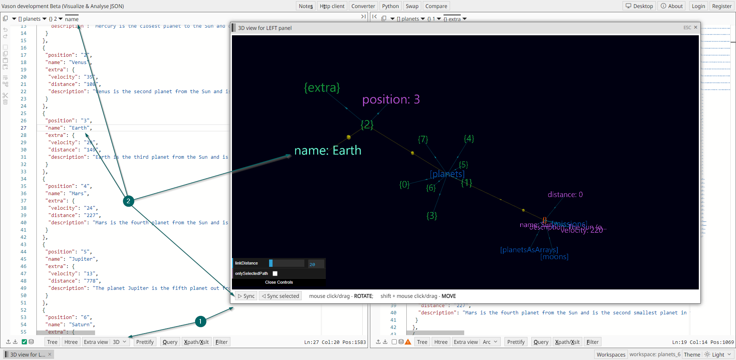Open the right Extra view Arc dropdown

coord(490,342)
